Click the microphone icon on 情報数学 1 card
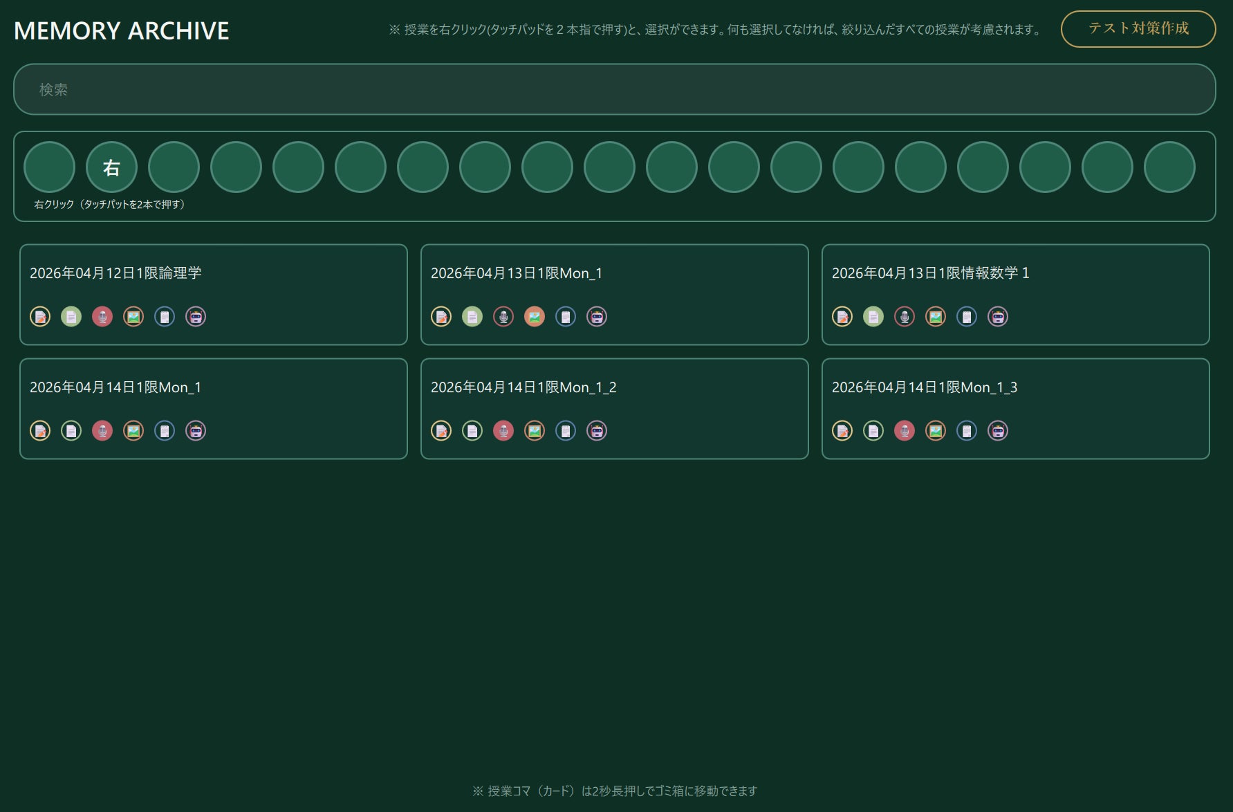The image size is (1233, 812). [x=905, y=317]
